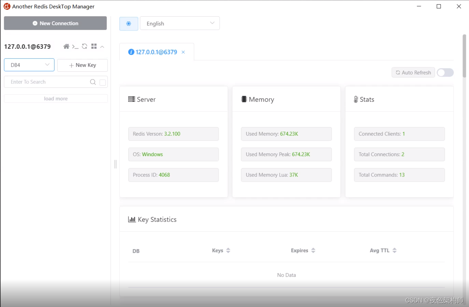Open the home icon for 127.0.0.1@6379
Viewport: 469px width, 307px height.
[x=66, y=46]
